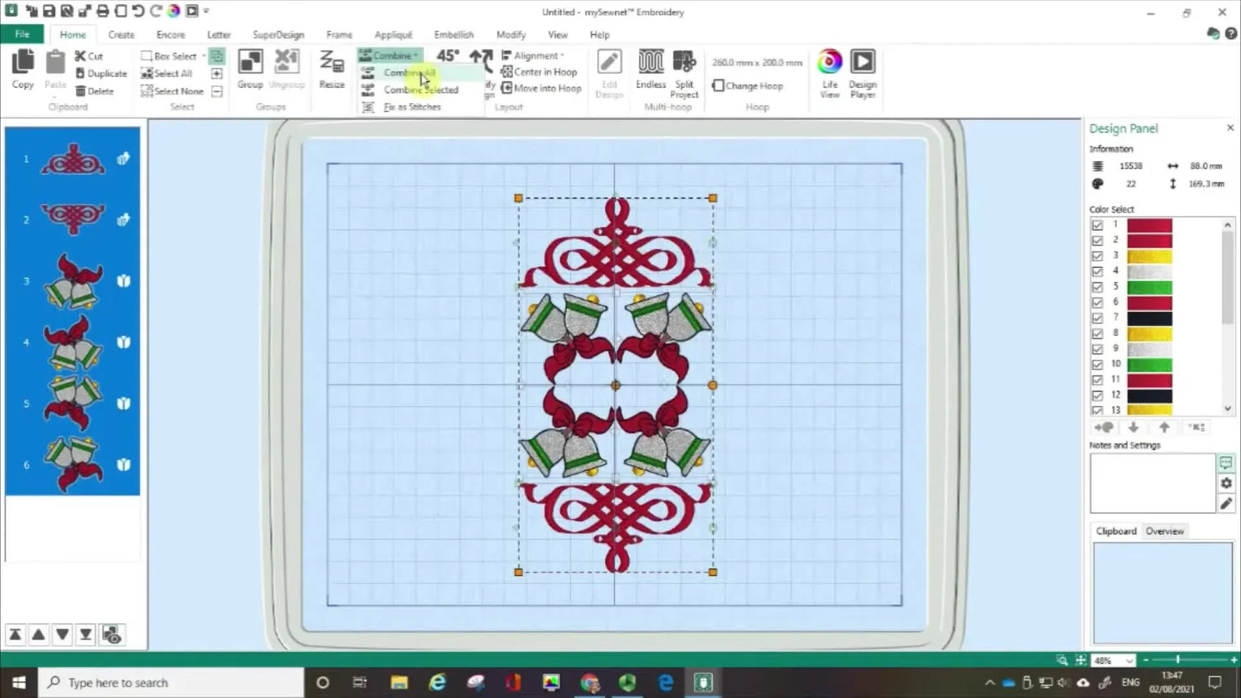This screenshot has width=1241, height=698.
Task: Click the Settings gear beside notes box
Action: point(1226,483)
